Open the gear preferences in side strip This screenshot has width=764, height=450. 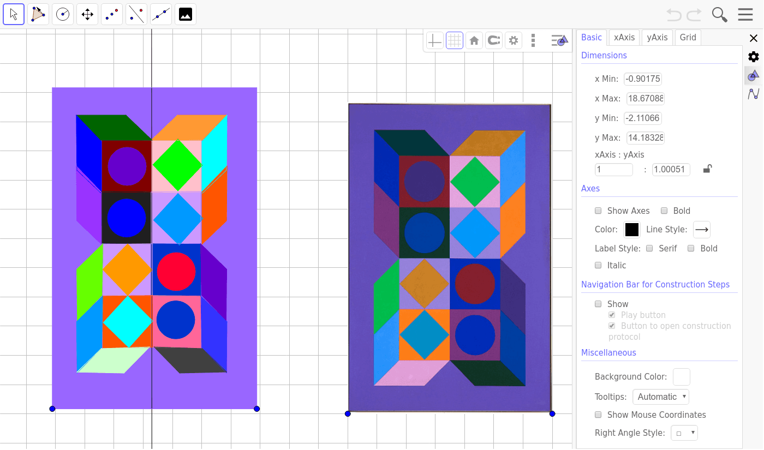click(754, 57)
